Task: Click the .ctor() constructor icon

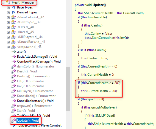Action: [14, 52]
